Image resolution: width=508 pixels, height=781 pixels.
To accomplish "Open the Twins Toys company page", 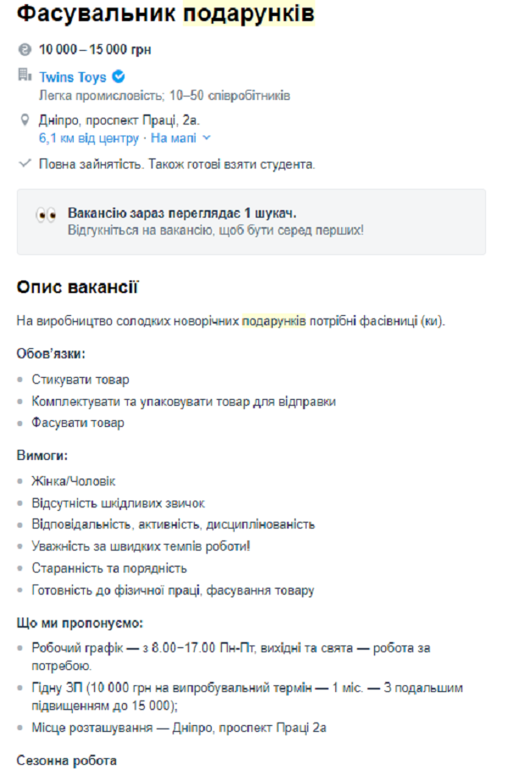I will click(x=70, y=76).
